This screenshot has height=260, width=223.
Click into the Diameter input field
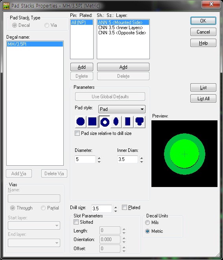(85, 159)
